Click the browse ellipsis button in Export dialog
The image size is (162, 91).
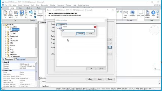tap(110, 47)
